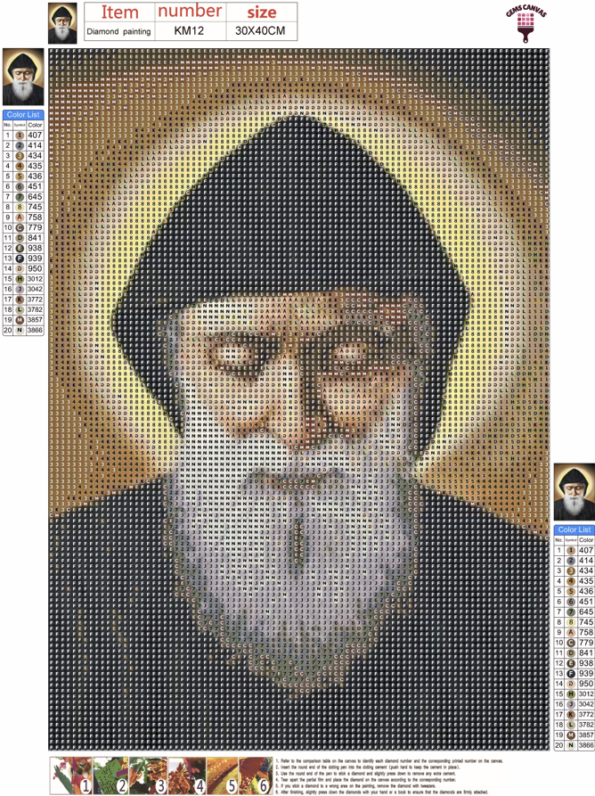Open instruction step 3 picture
The width and height of the screenshot is (595, 796).
[147, 775]
